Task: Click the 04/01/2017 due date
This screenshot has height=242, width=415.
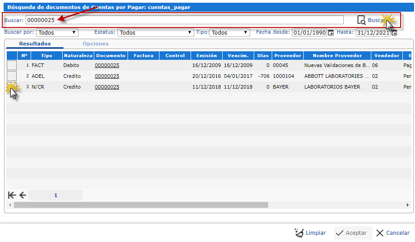Action: (x=238, y=76)
